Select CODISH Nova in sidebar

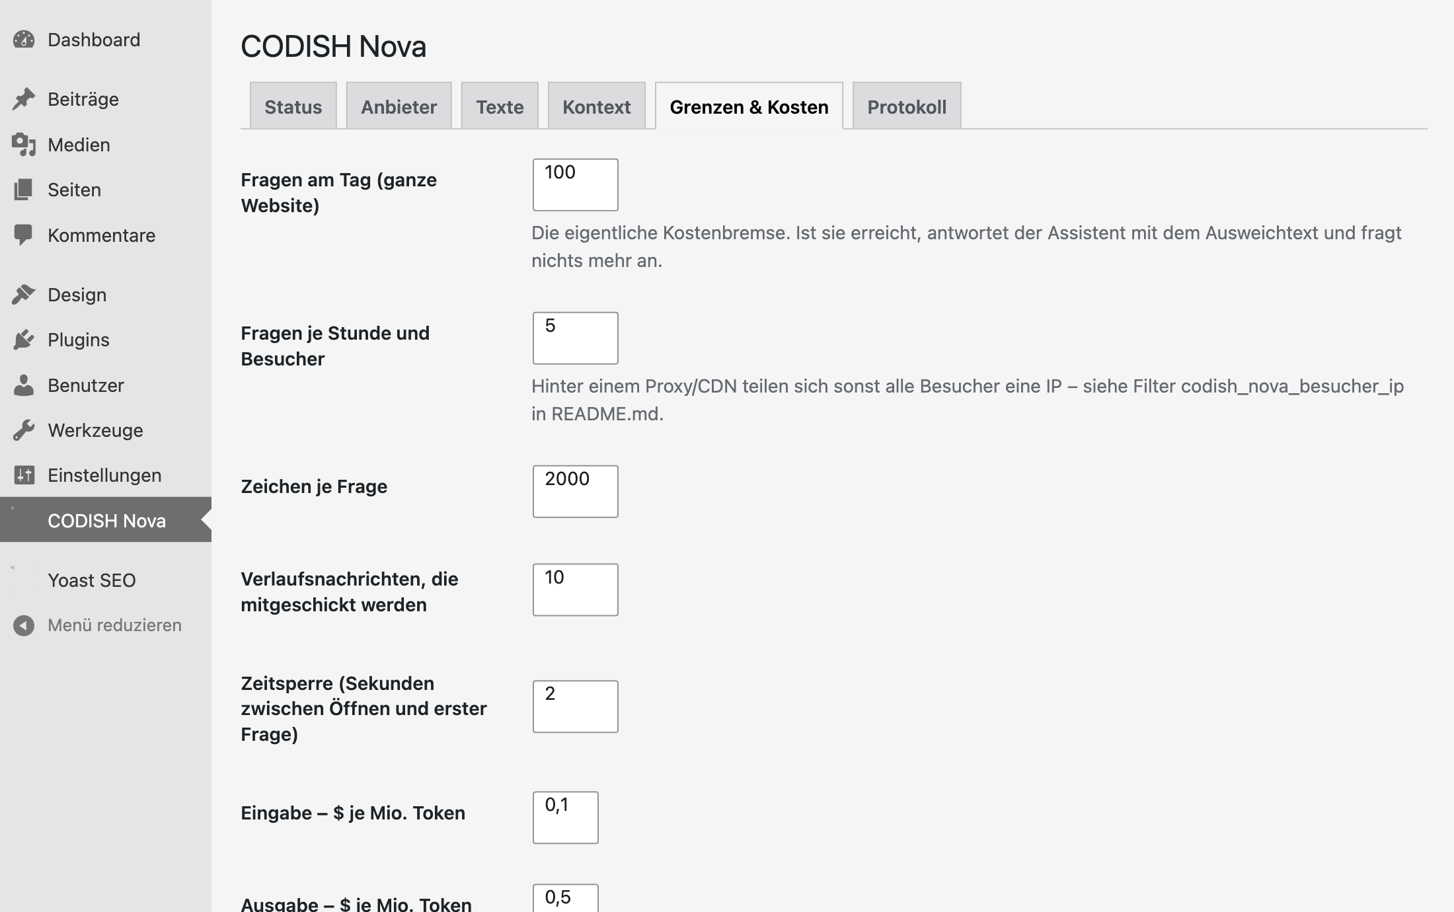[106, 520]
